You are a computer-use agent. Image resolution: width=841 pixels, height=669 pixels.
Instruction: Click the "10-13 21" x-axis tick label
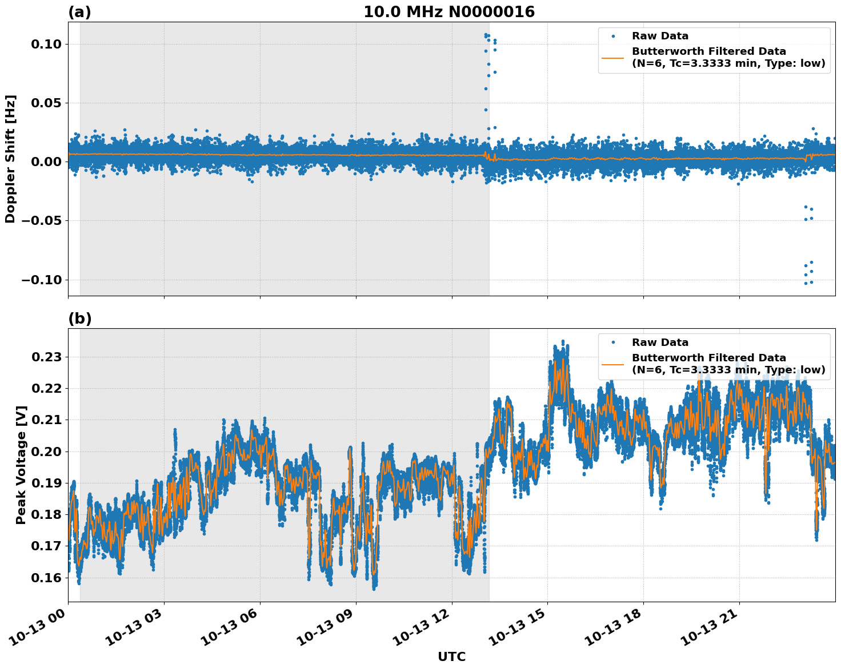(712, 628)
